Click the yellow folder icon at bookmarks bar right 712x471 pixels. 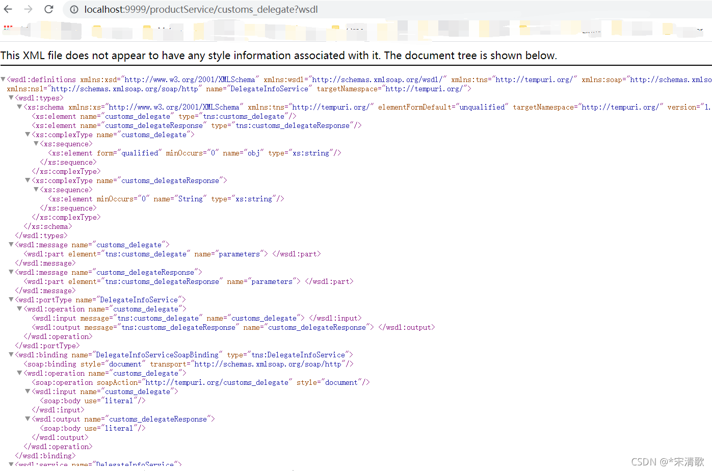[x=667, y=29]
